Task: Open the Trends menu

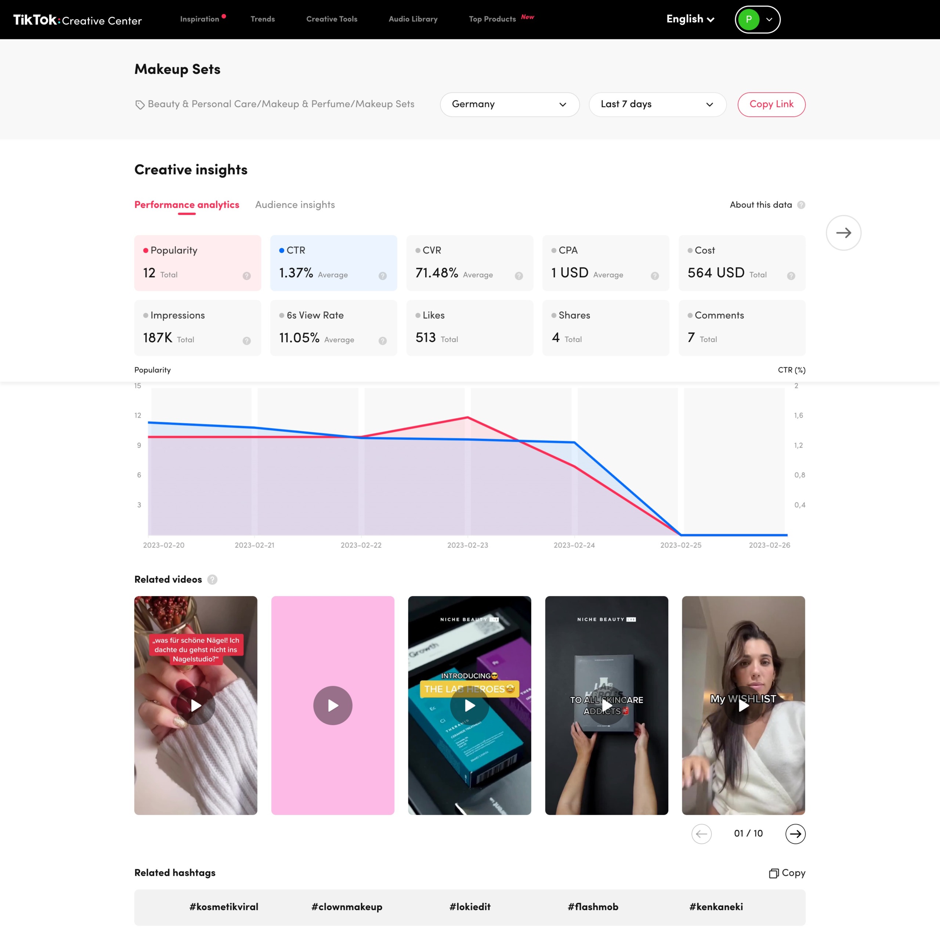Action: pos(263,19)
